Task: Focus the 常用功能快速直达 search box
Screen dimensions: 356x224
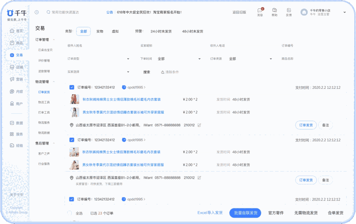Action: tap(65, 12)
